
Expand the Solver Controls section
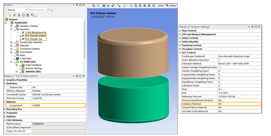point(180,38)
